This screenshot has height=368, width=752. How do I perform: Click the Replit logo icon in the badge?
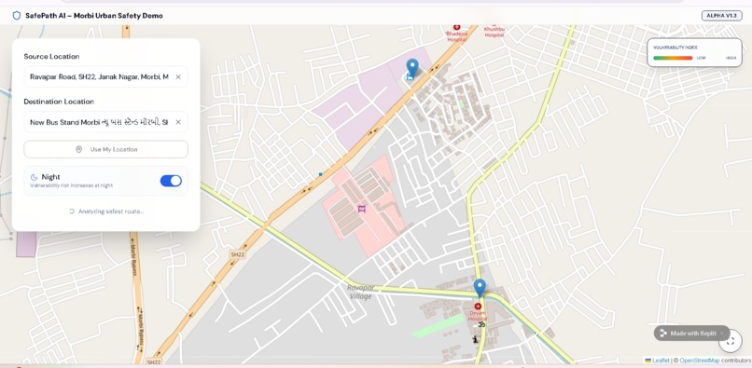pyautogui.click(x=663, y=333)
